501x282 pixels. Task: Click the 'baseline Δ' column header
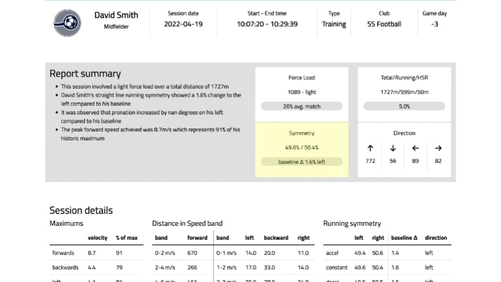tap(404, 238)
